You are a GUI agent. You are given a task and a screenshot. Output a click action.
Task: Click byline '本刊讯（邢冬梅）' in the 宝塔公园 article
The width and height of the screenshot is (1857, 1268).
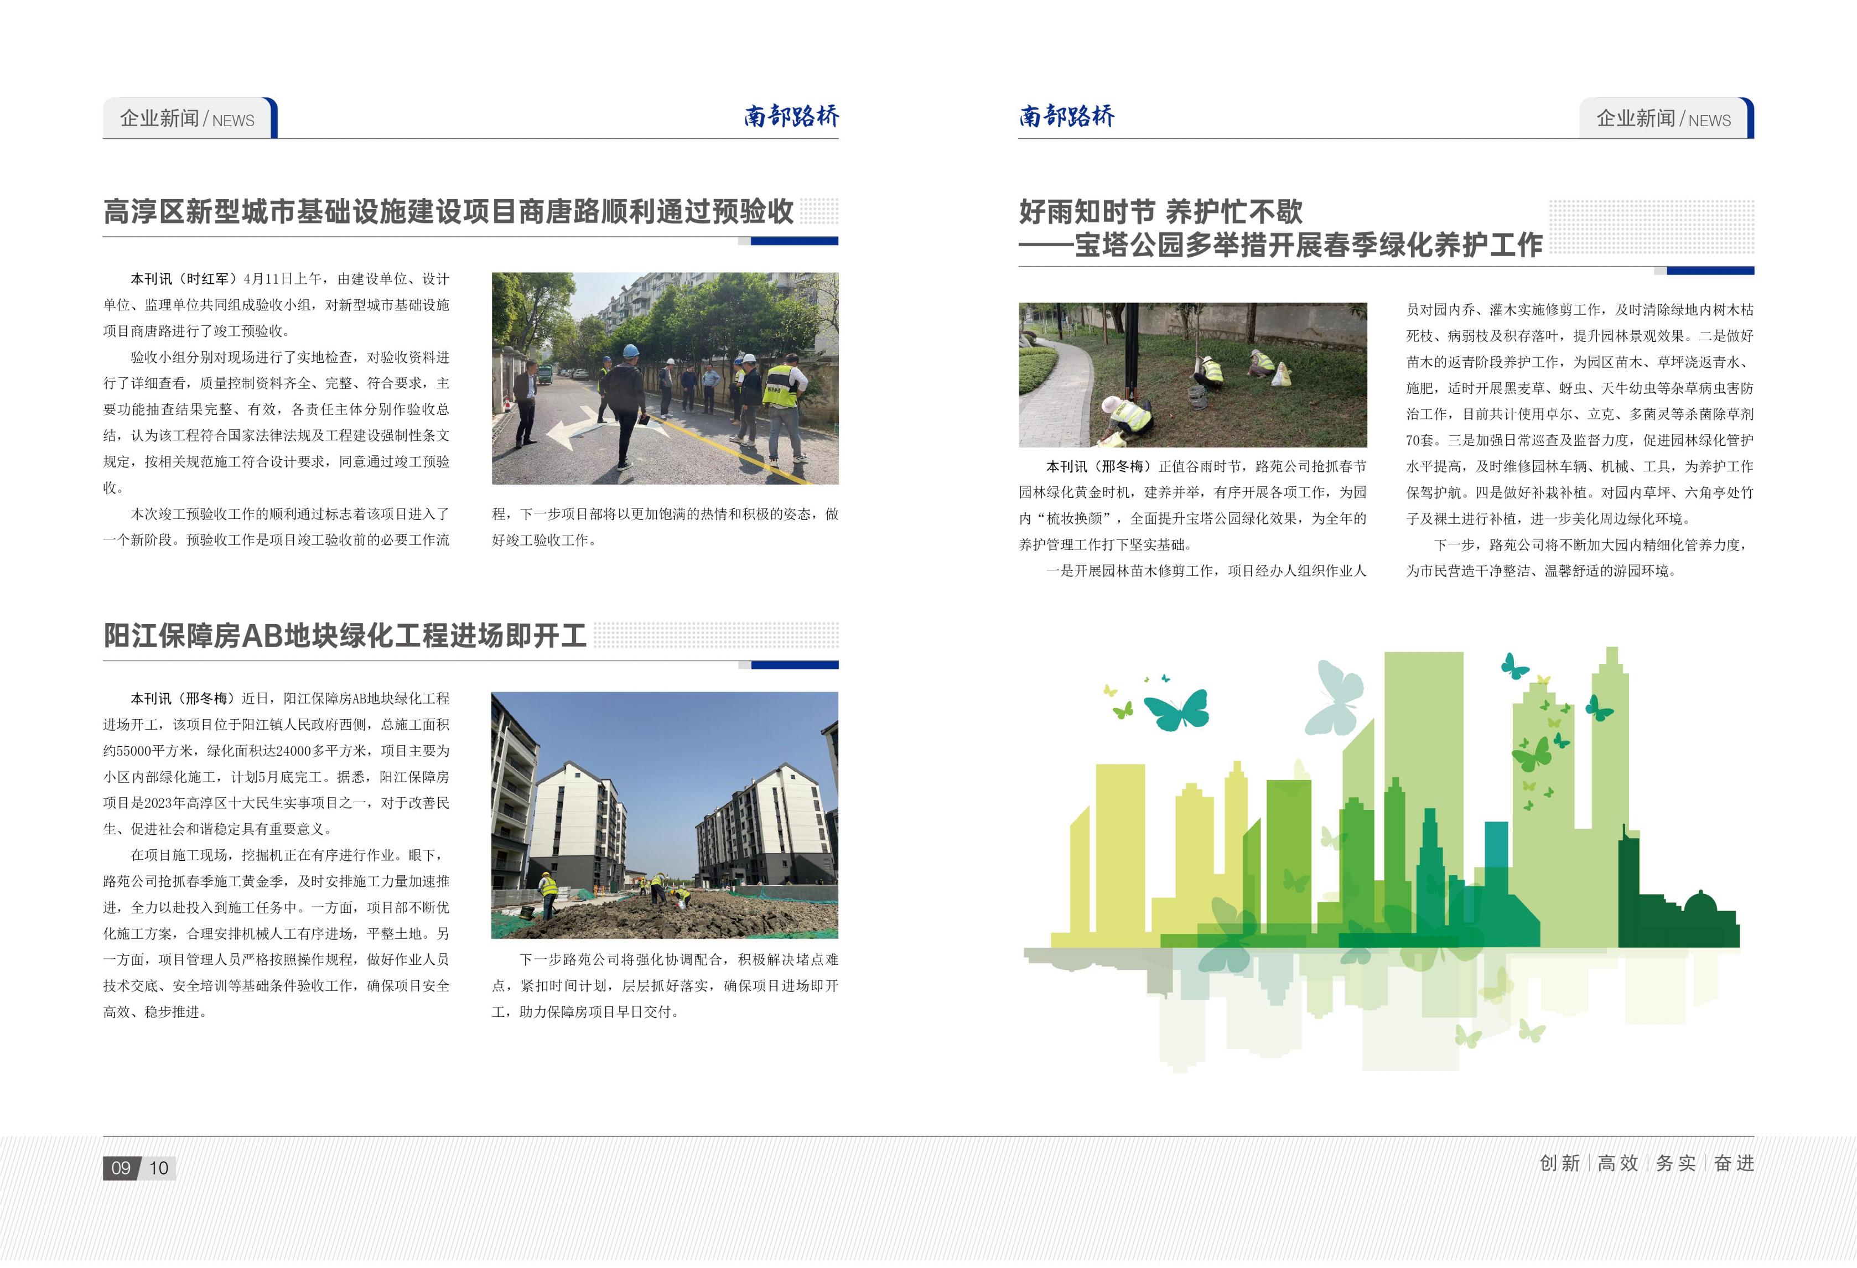[1100, 466]
